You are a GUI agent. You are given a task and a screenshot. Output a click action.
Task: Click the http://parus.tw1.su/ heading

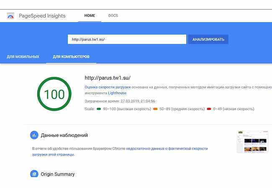[108, 78]
